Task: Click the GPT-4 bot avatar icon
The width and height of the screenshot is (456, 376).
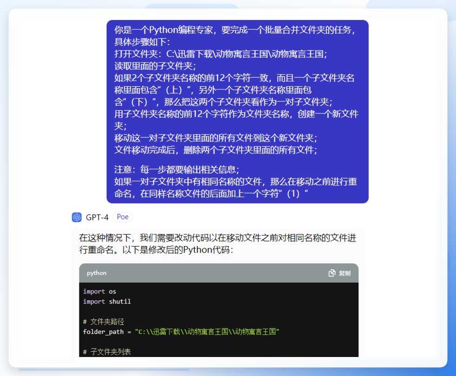Action: pyautogui.click(x=77, y=217)
